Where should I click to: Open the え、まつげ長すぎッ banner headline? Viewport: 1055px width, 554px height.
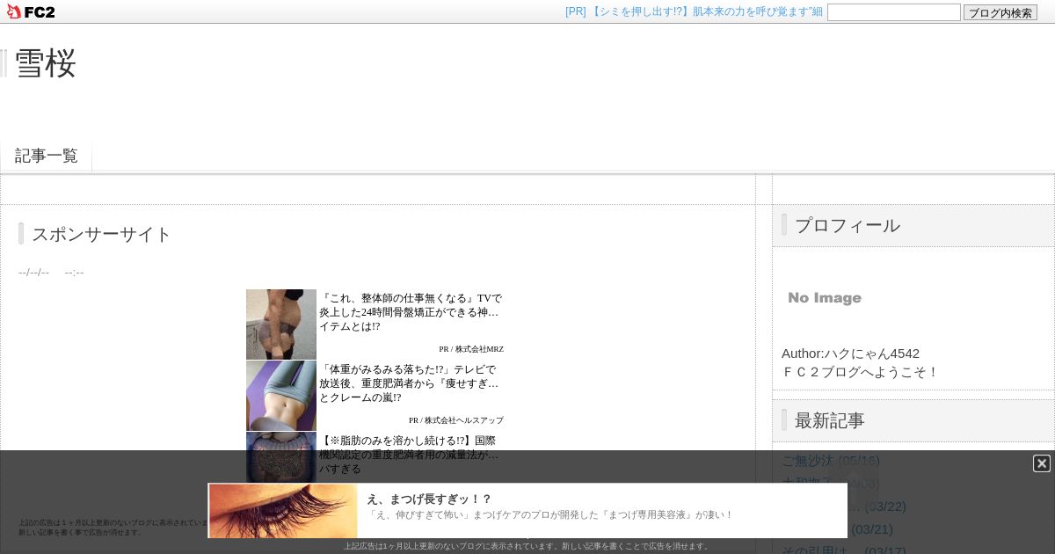[429, 499]
